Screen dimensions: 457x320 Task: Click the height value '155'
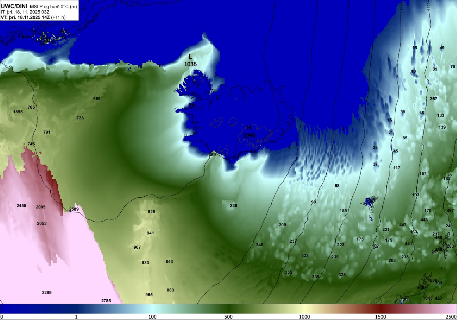343,211
